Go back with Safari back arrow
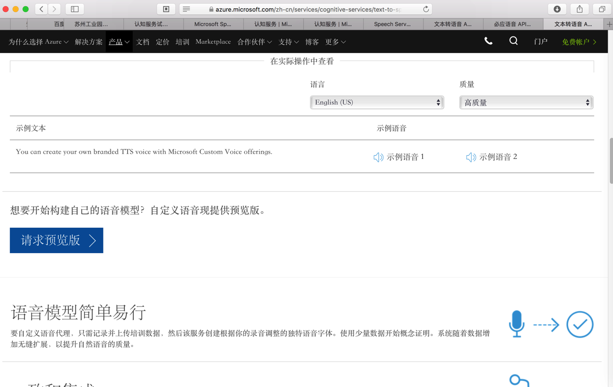613x387 pixels. [x=41, y=9]
